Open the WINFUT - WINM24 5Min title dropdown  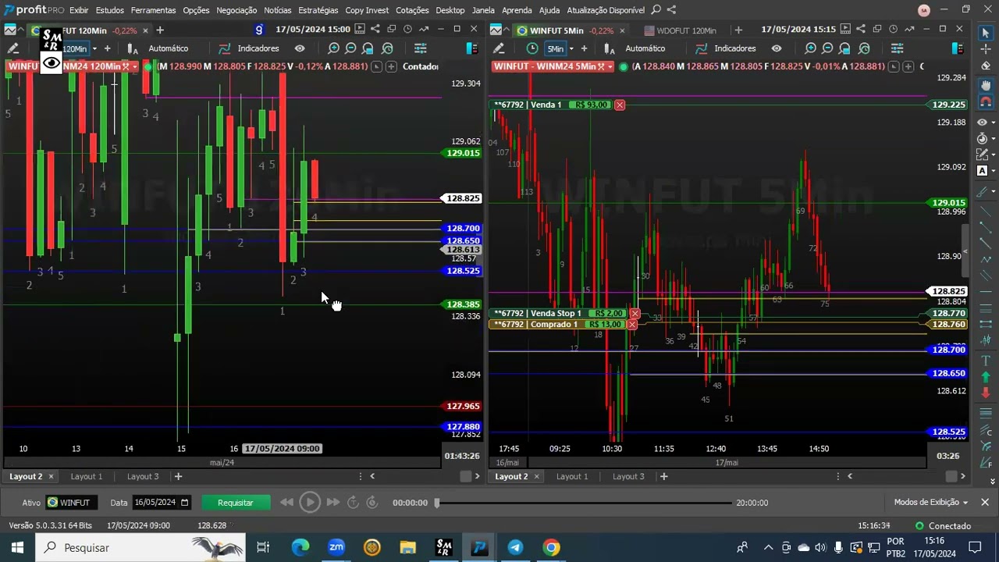tap(610, 66)
